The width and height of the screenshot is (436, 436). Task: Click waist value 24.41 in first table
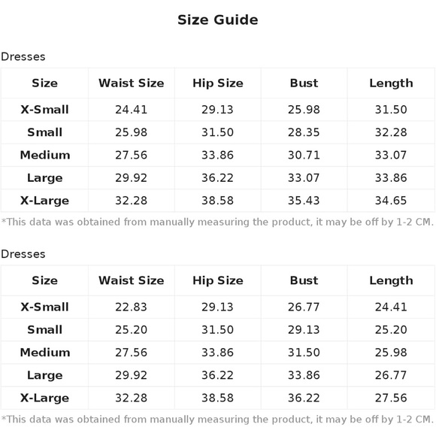[x=132, y=110]
